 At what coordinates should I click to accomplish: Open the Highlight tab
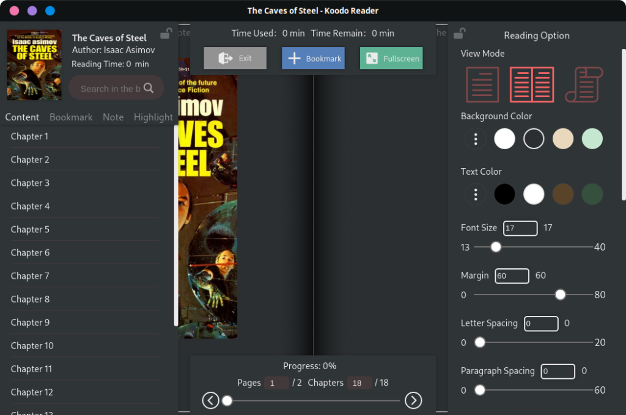pyautogui.click(x=153, y=117)
